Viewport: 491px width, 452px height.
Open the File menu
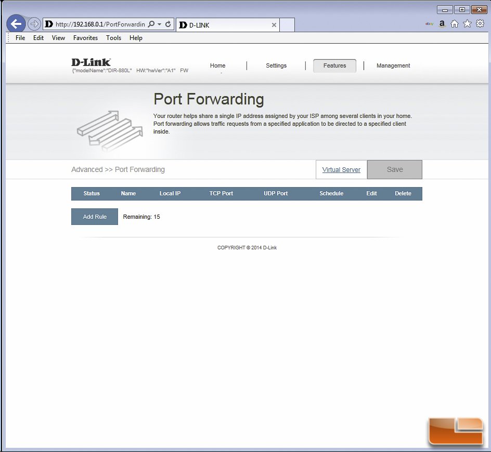point(20,38)
